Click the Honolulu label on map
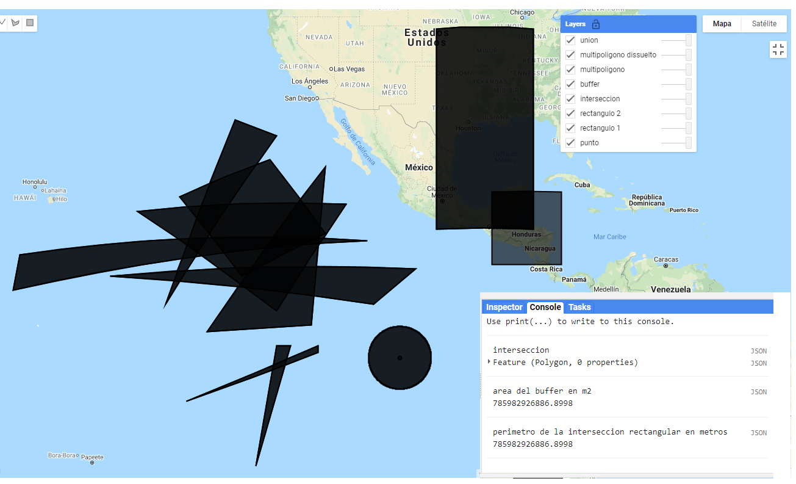This screenshot has width=796, height=484. coord(34,182)
